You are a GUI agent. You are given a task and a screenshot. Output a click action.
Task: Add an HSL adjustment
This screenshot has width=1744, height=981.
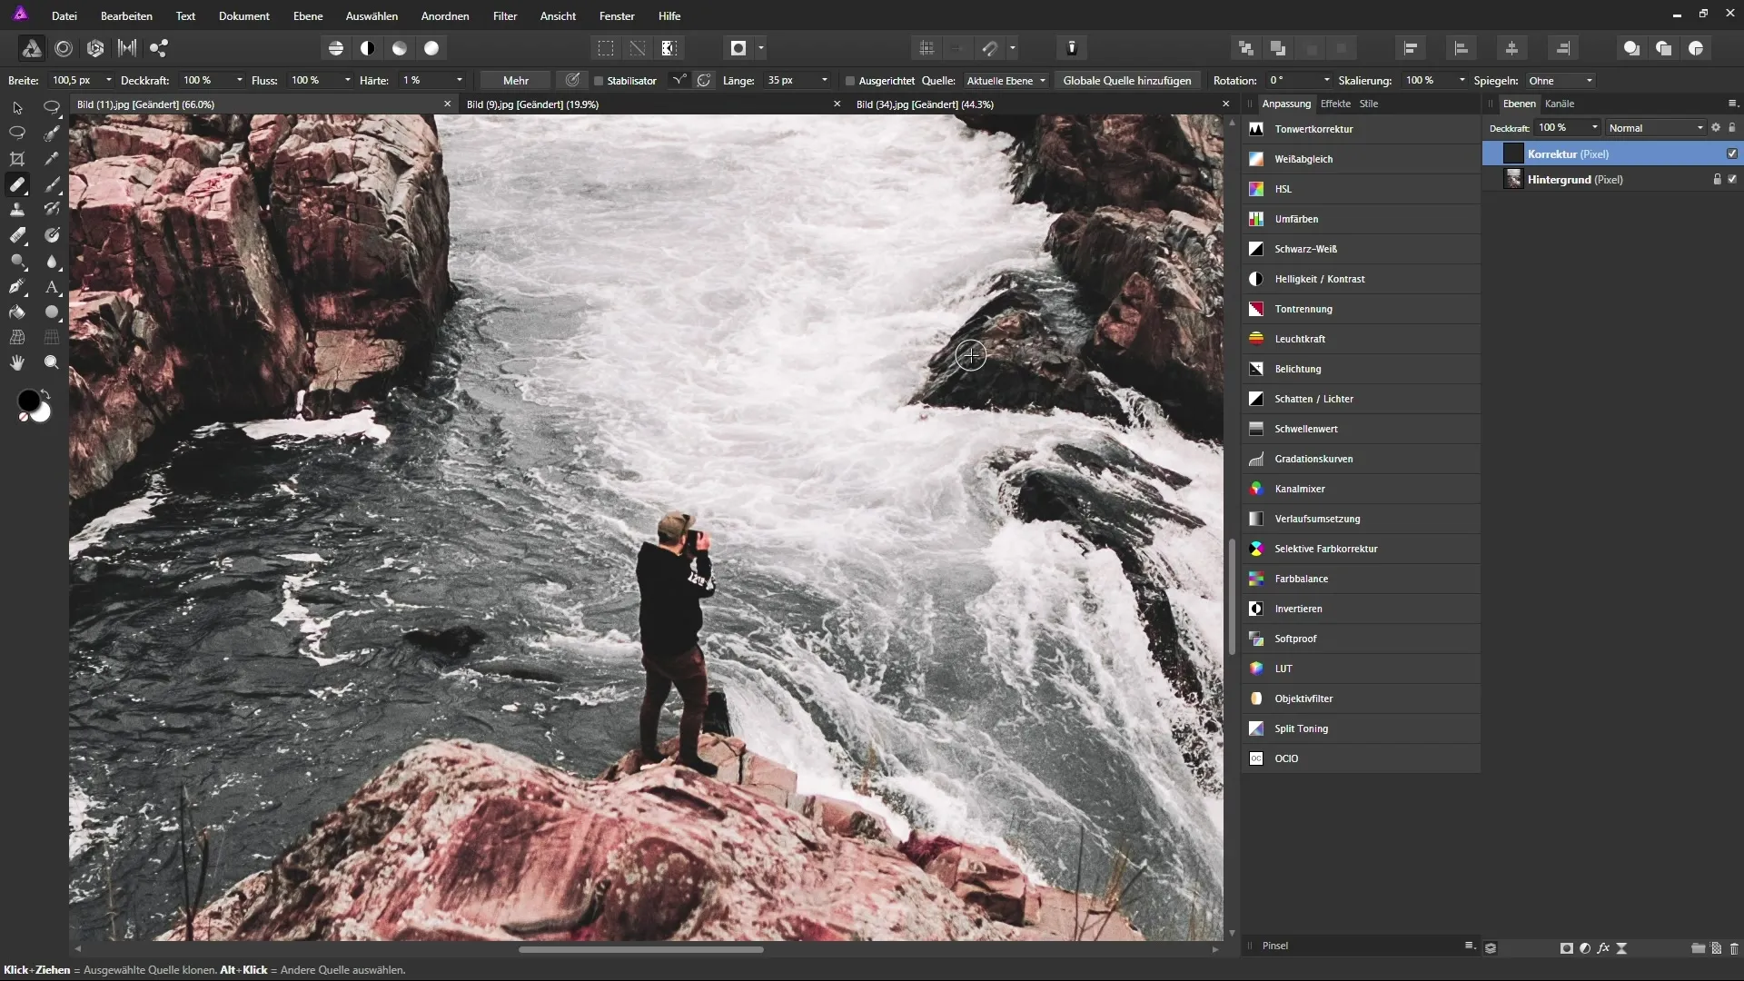(x=1361, y=189)
